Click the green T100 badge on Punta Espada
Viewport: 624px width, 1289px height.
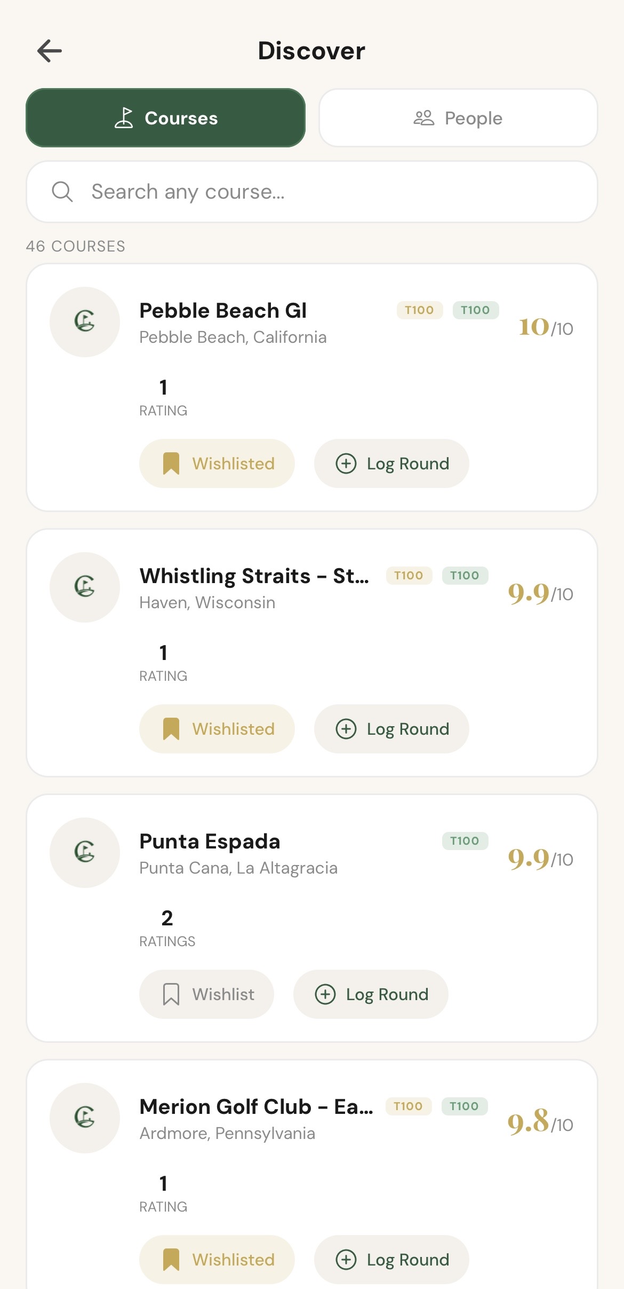pos(465,841)
